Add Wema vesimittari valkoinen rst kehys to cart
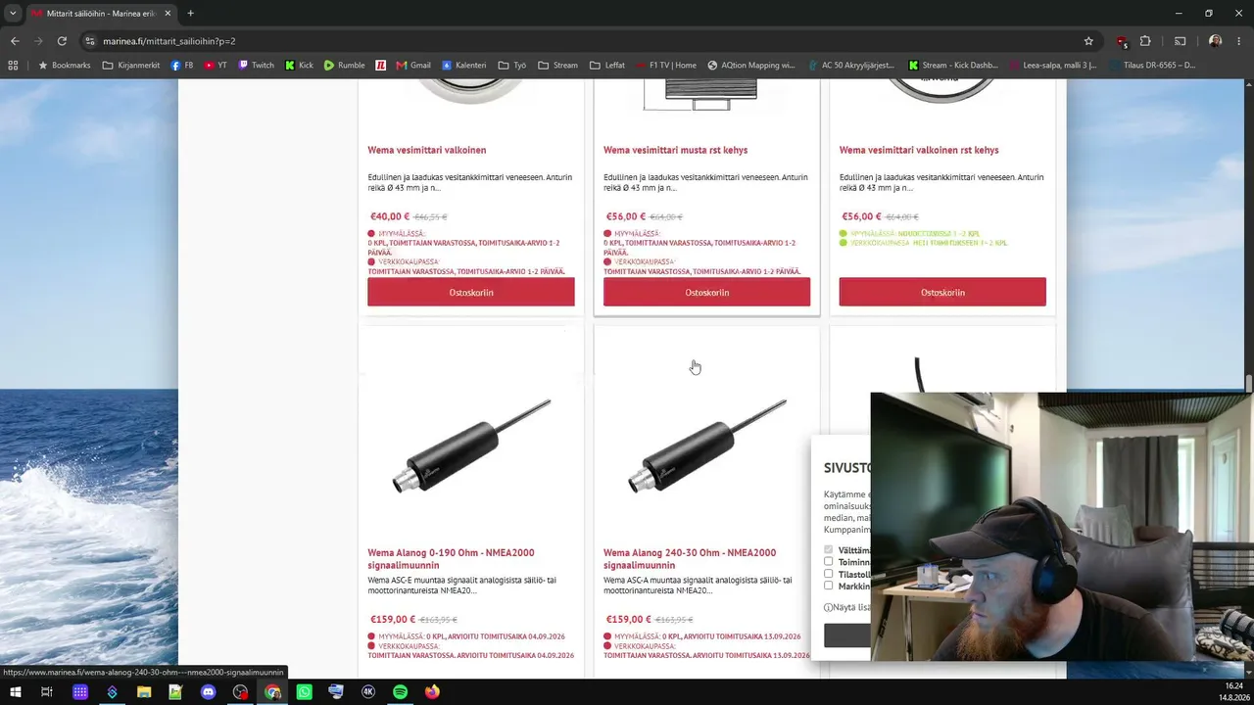 (942, 293)
